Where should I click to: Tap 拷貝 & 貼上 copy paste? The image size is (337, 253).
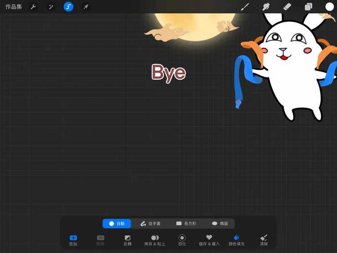pos(155,240)
